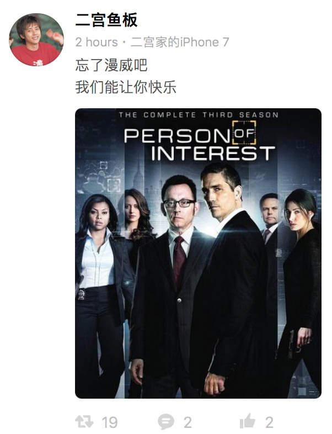Open the 二宫家的iPhone 7 source link
Viewport: 332px width, 434px height.
pyautogui.click(x=180, y=43)
